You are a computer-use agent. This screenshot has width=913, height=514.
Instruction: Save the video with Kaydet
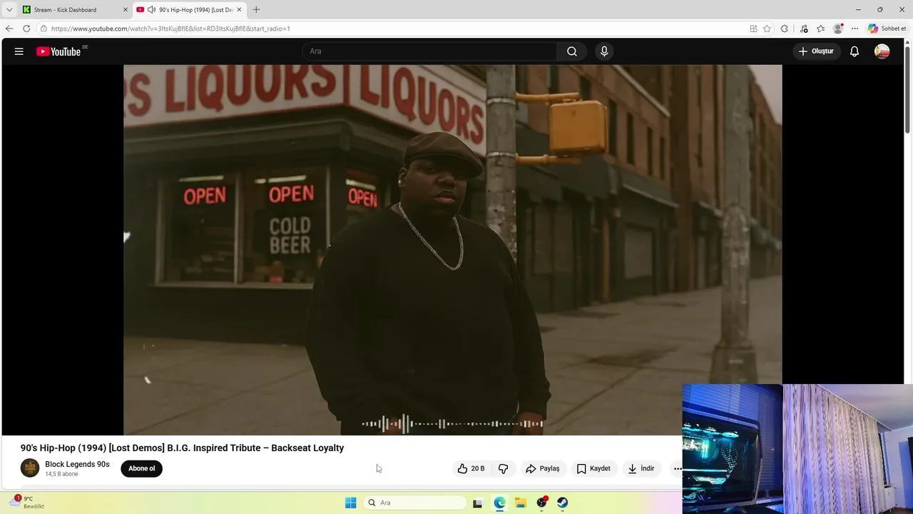point(593,468)
